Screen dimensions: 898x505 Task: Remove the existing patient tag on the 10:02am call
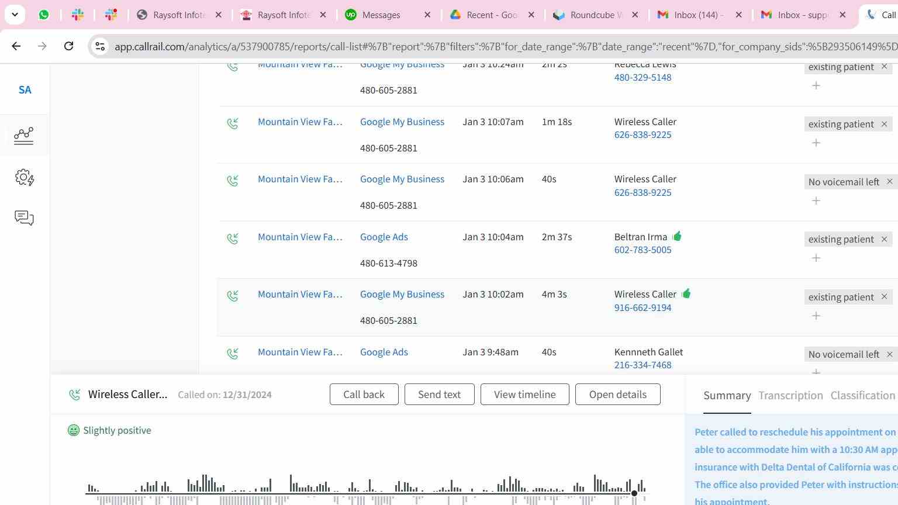pyautogui.click(x=884, y=297)
